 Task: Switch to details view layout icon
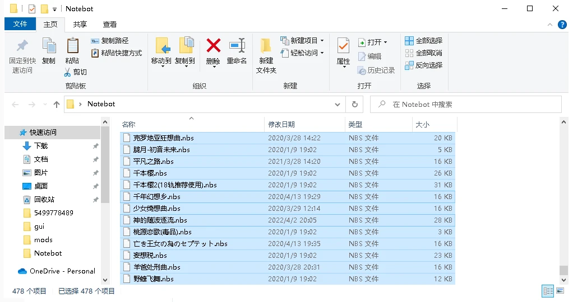pos(548,291)
